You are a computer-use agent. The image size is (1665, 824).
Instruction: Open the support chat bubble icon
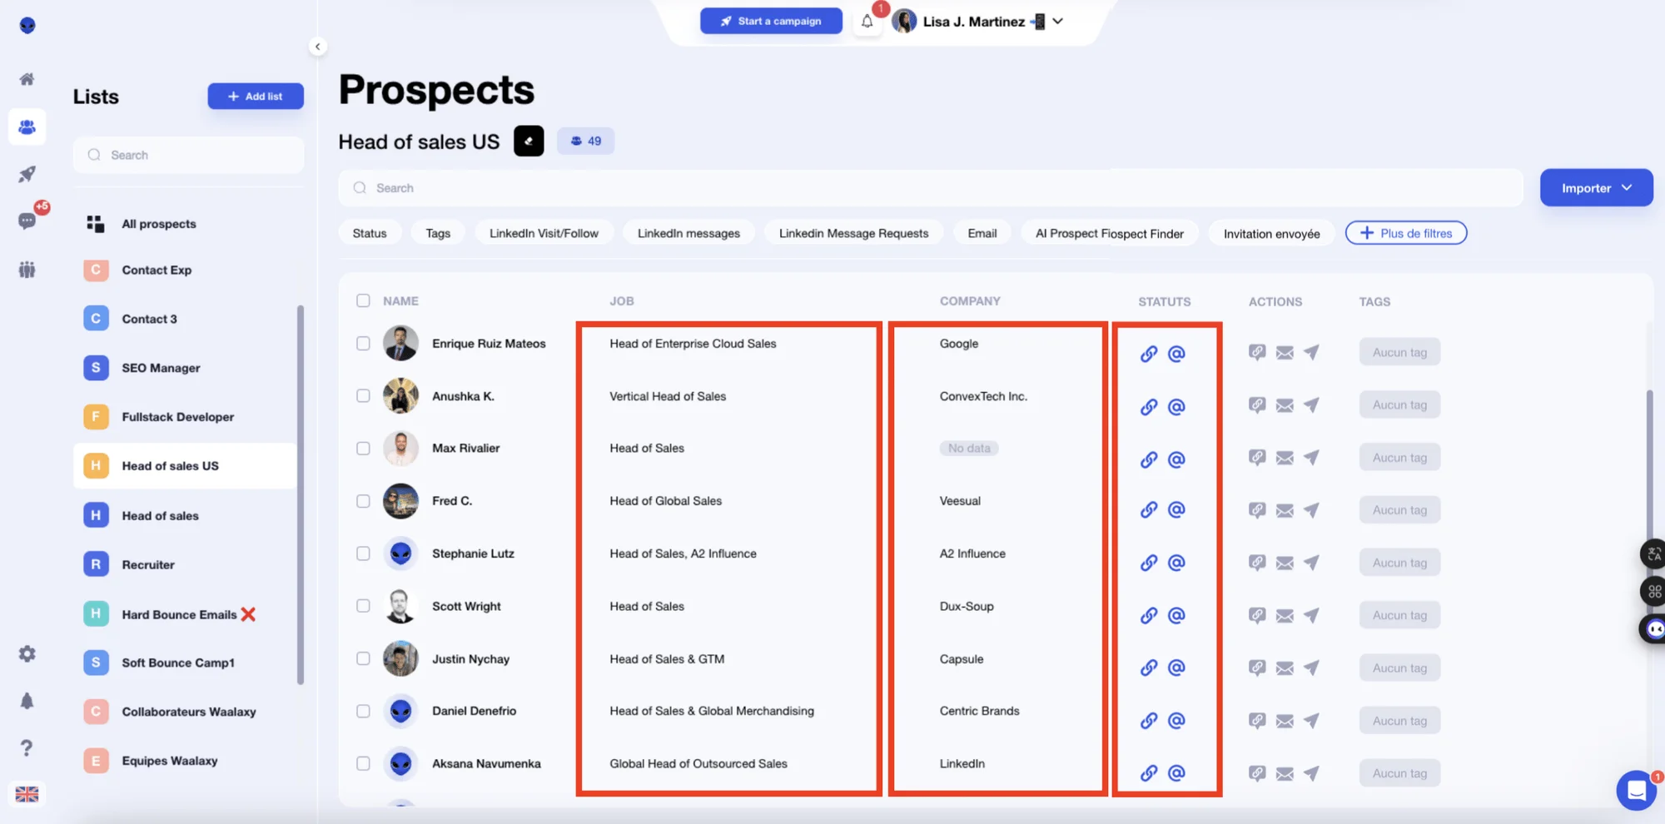coord(1636,790)
